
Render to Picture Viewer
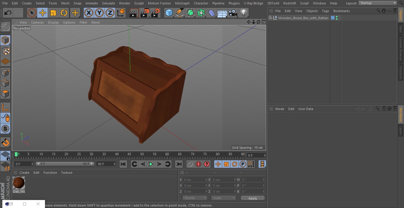(145, 13)
